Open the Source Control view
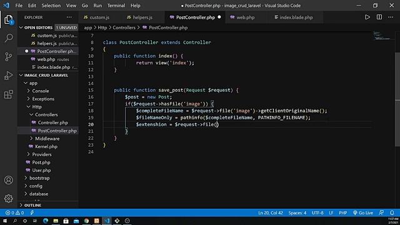This screenshot has height=225, width=400. coord(8,57)
